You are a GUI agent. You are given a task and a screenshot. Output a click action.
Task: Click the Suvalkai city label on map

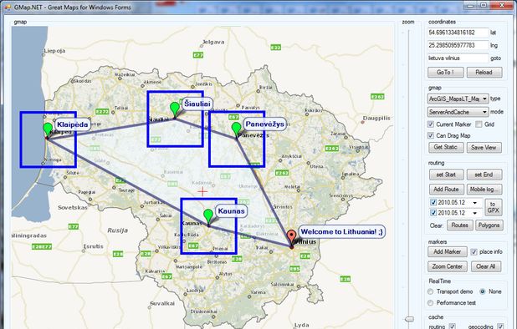(x=162, y=303)
